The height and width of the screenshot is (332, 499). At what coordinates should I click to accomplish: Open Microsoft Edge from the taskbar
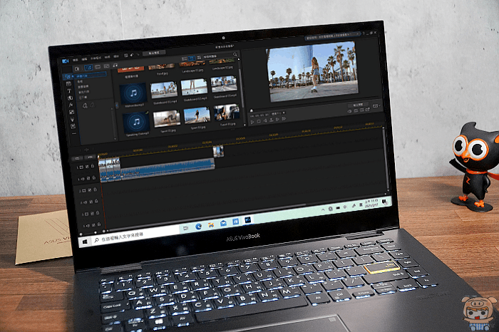(x=199, y=227)
